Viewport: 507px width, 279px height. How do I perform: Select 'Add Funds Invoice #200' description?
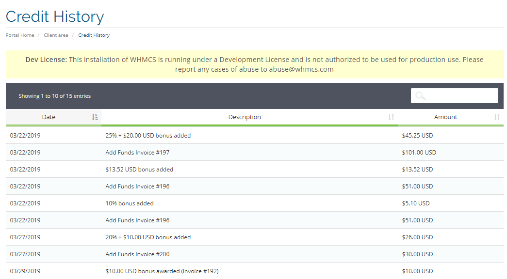click(137, 254)
